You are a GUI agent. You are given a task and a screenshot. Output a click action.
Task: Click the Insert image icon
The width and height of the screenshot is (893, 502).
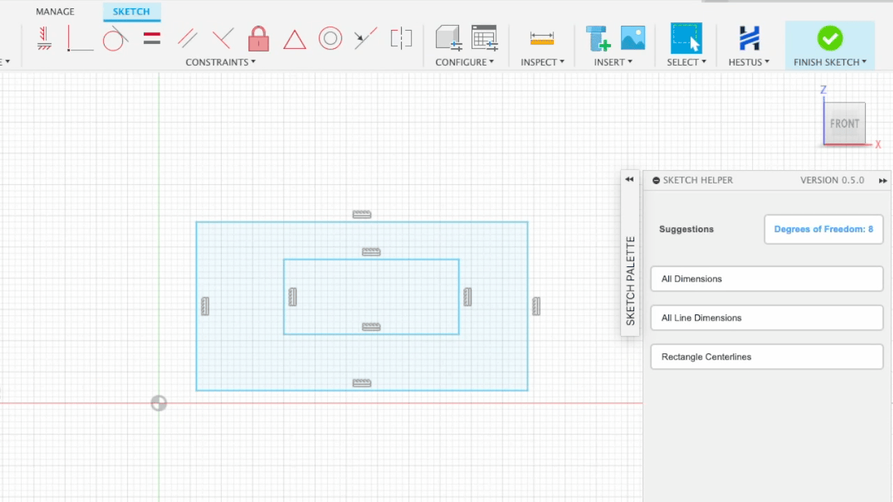[x=633, y=38]
